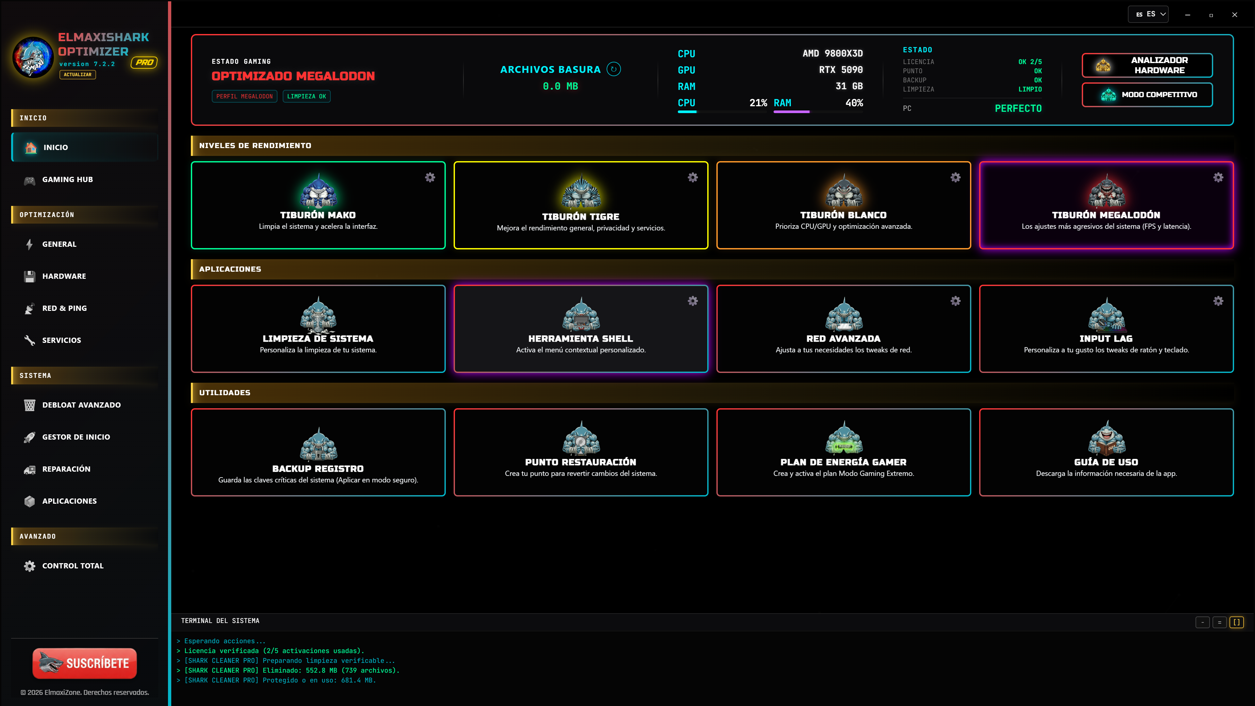
Task: Open Gaming Hub label in sidebar
Action: pyautogui.click(x=68, y=179)
